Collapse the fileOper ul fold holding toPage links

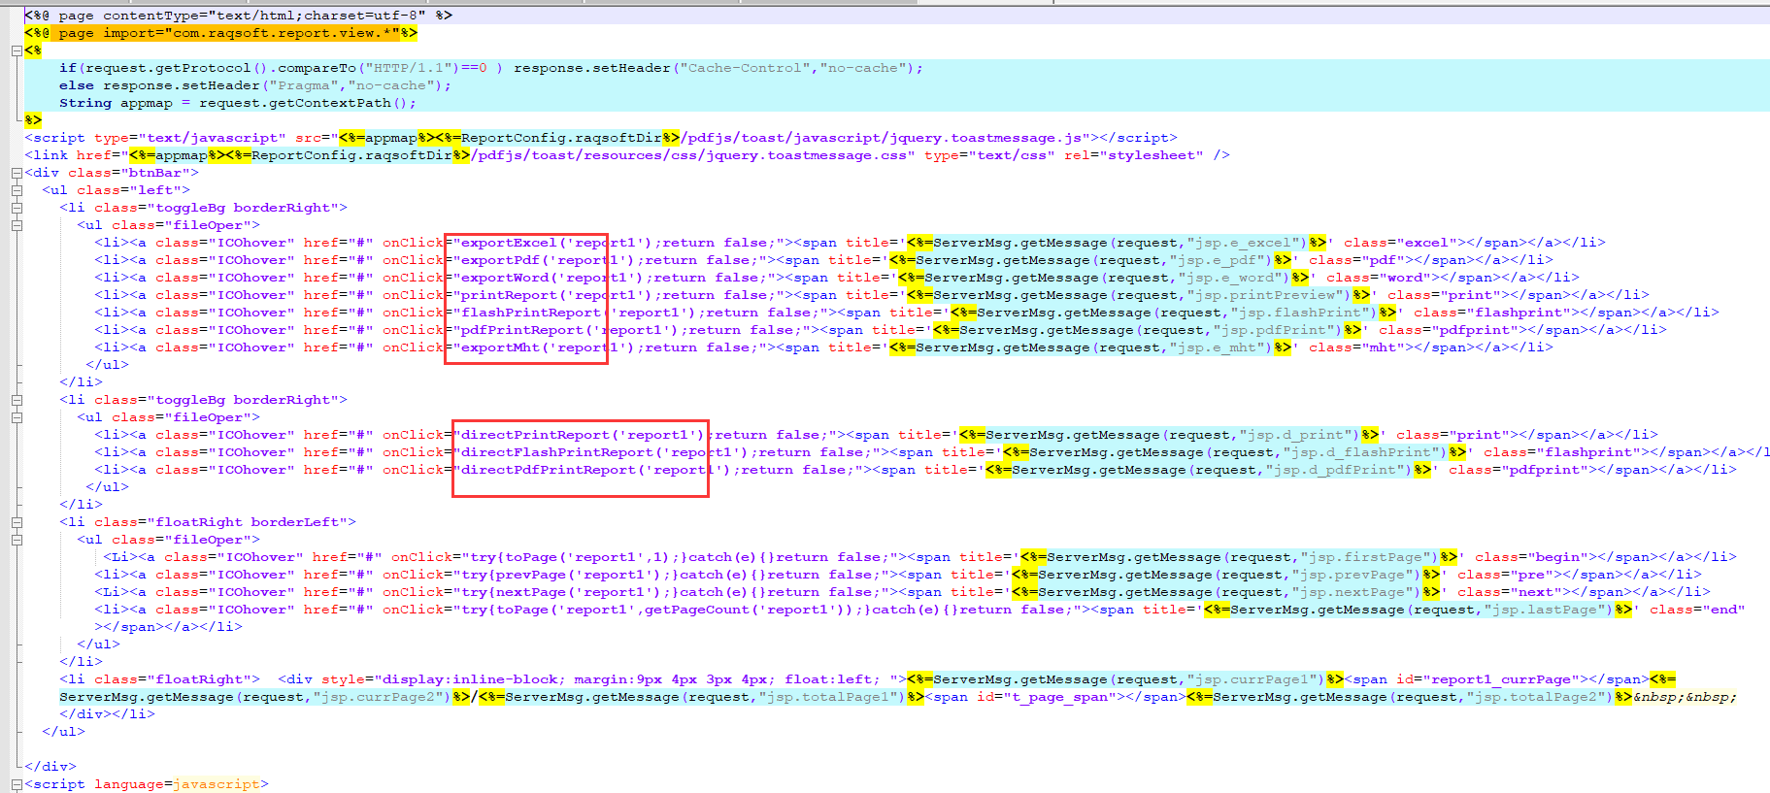(x=17, y=540)
